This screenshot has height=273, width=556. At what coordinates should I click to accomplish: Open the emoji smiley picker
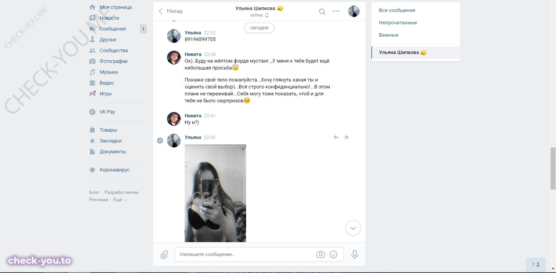(333, 254)
